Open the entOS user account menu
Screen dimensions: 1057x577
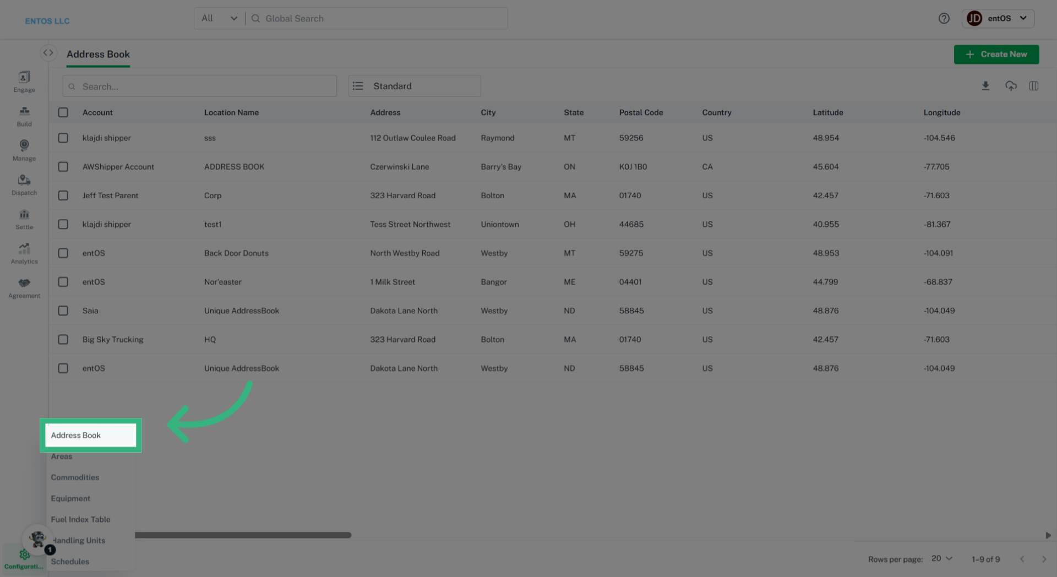click(998, 18)
